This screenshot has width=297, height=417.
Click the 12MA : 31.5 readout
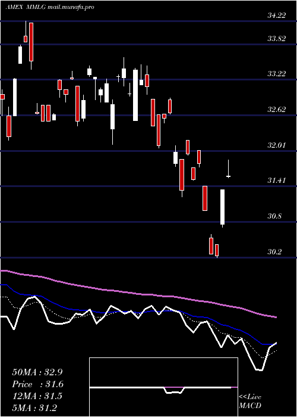click(x=37, y=396)
